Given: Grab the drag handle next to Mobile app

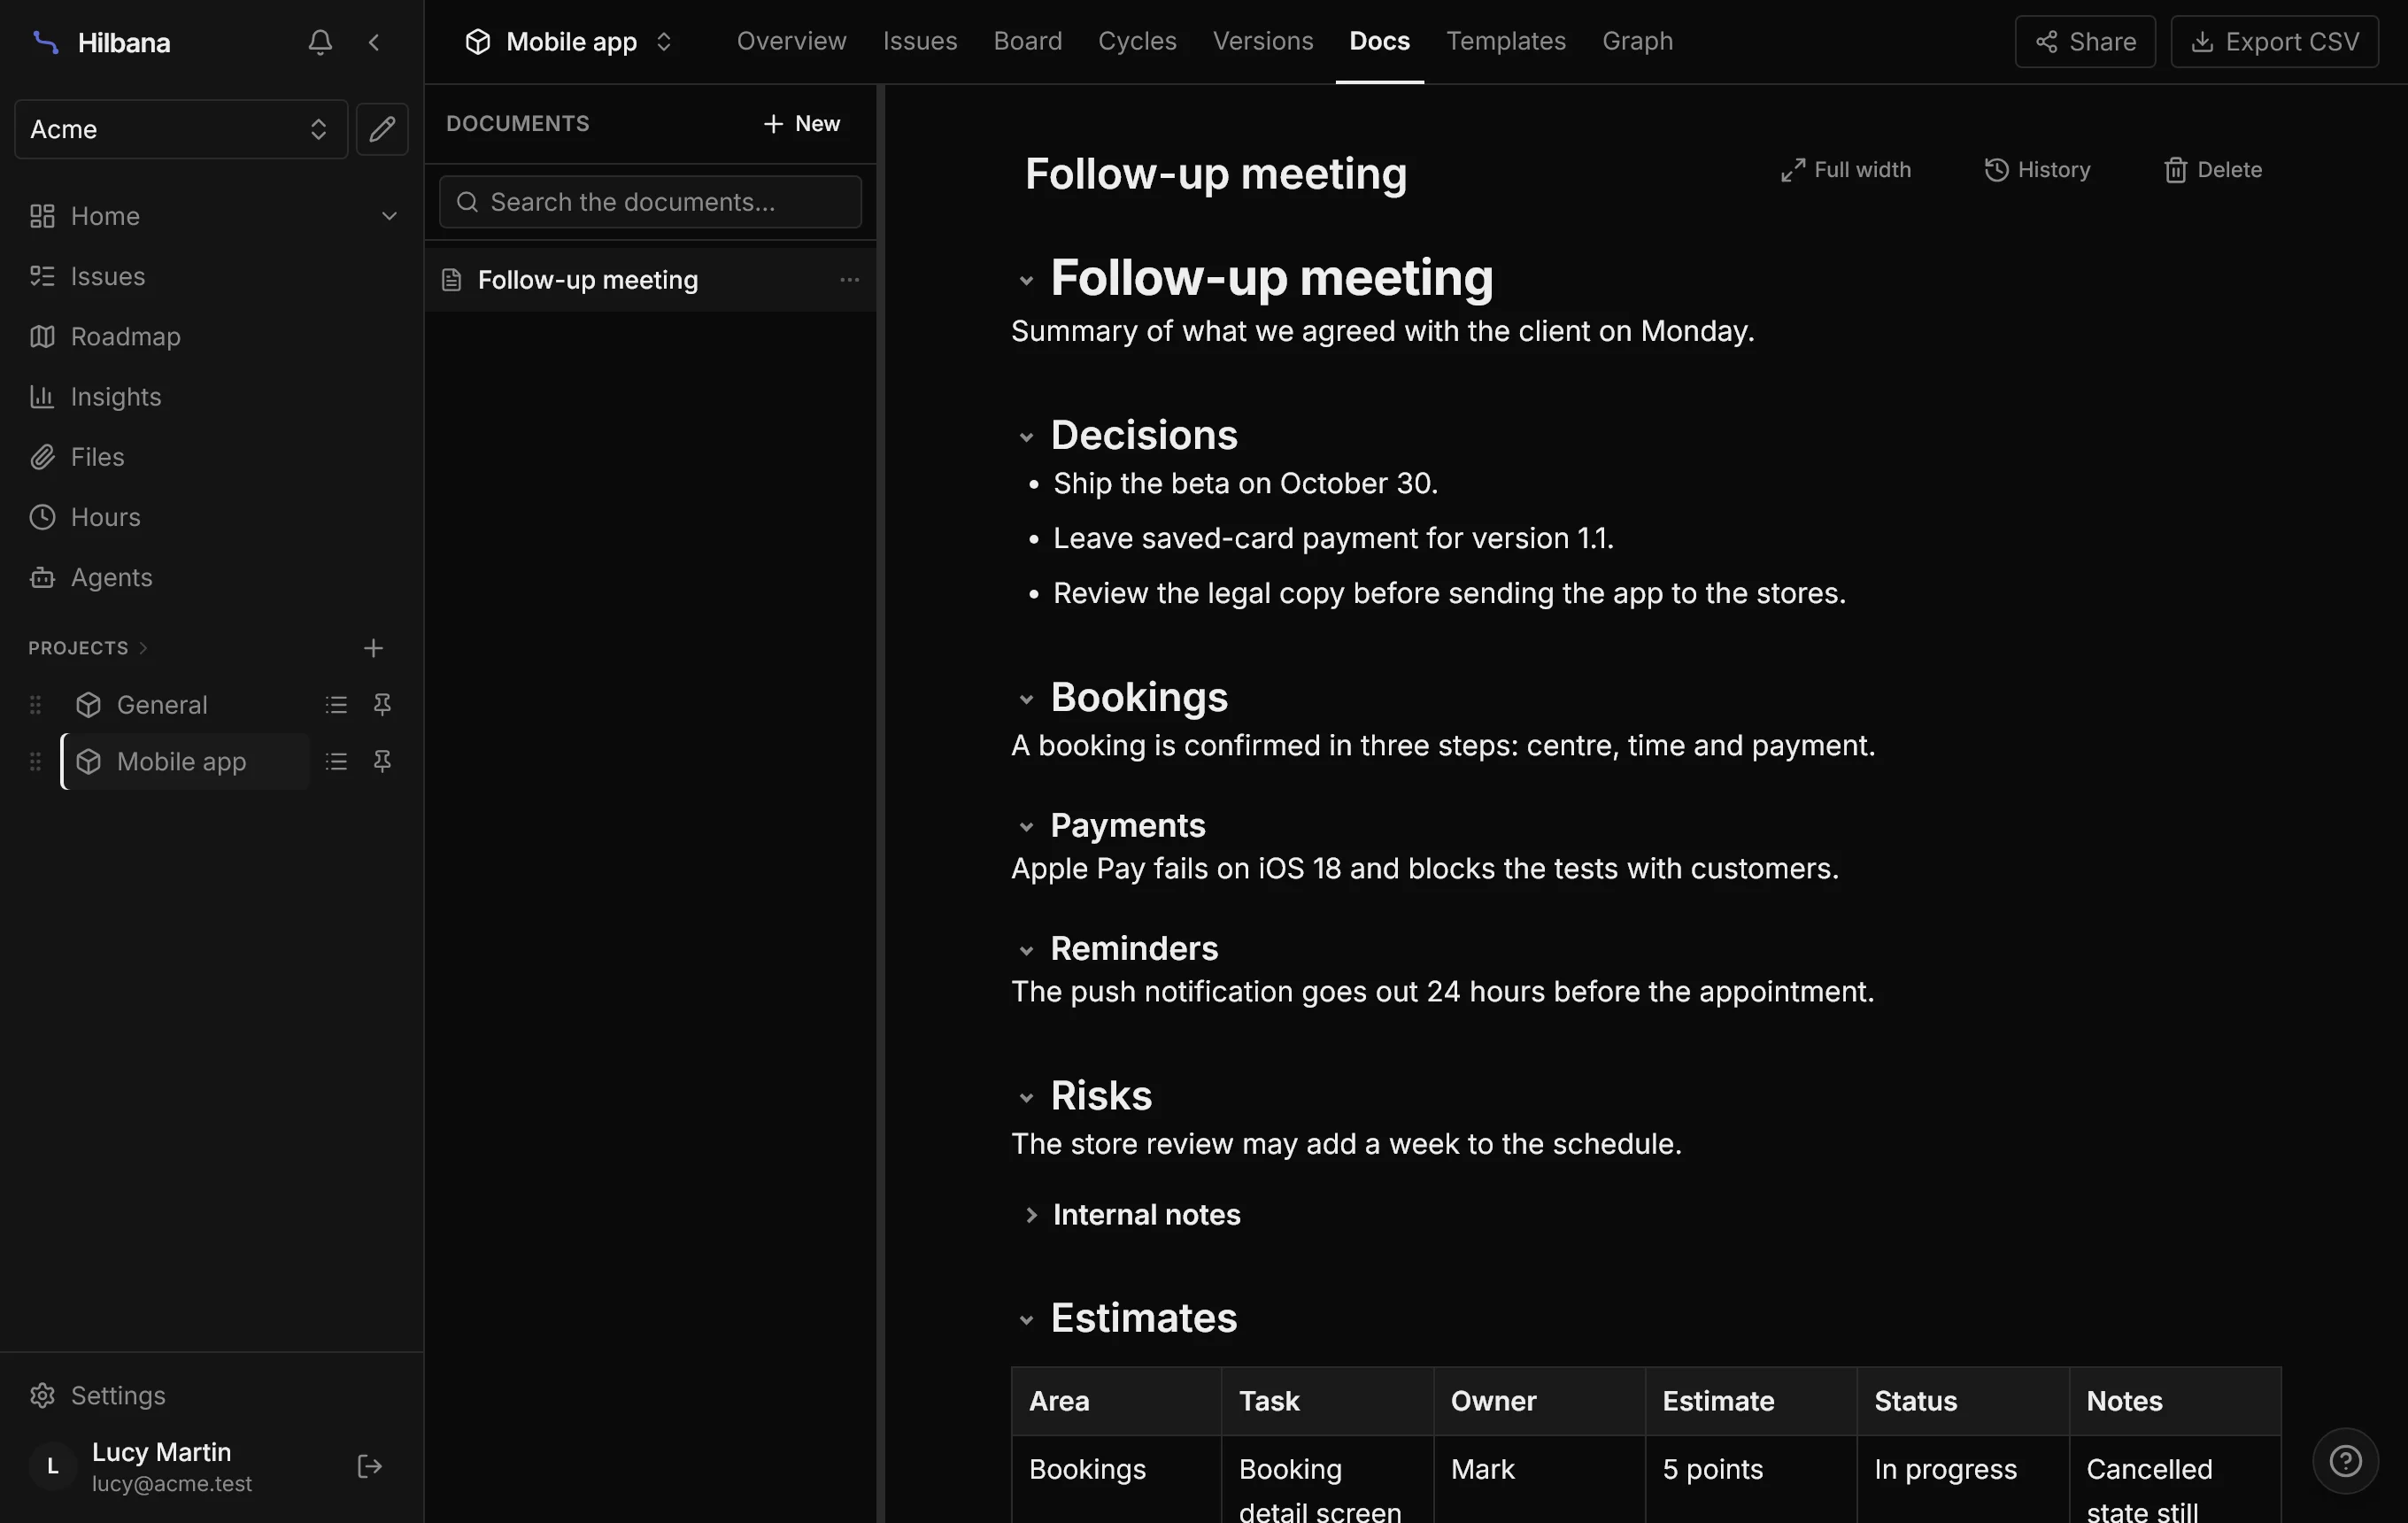Looking at the screenshot, I should [x=35, y=762].
